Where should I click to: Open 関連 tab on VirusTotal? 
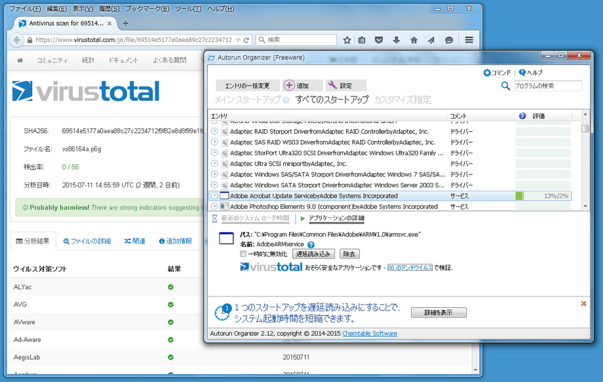click(x=134, y=241)
